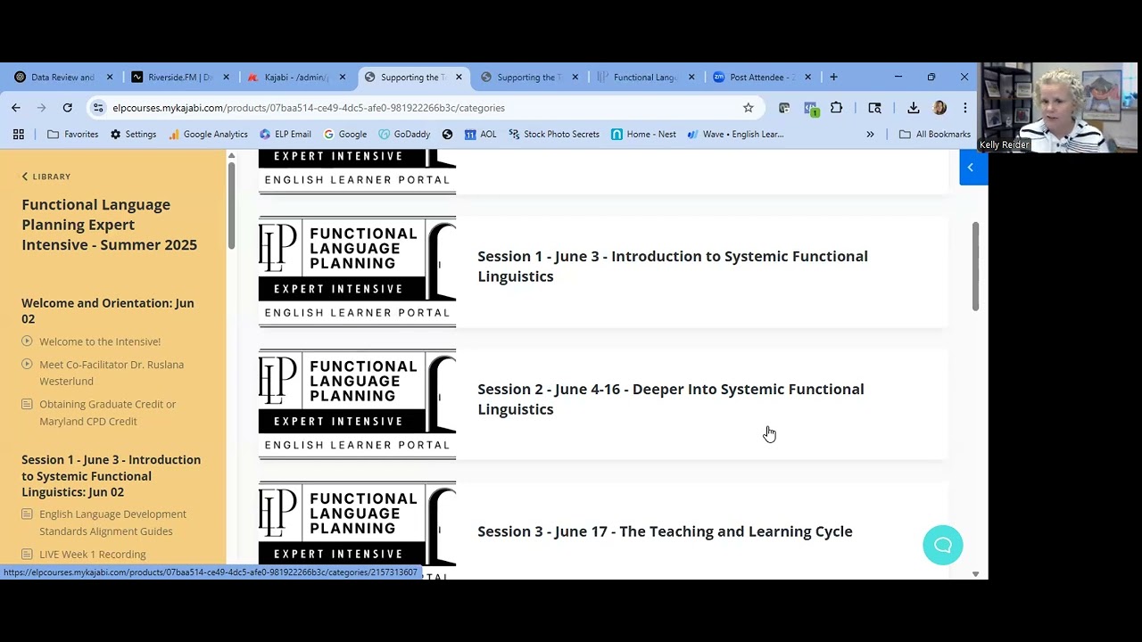Viewport: 1142px width, 642px height.
Task: Open the Home - Nest bookmark
Action: pos(643,135)
